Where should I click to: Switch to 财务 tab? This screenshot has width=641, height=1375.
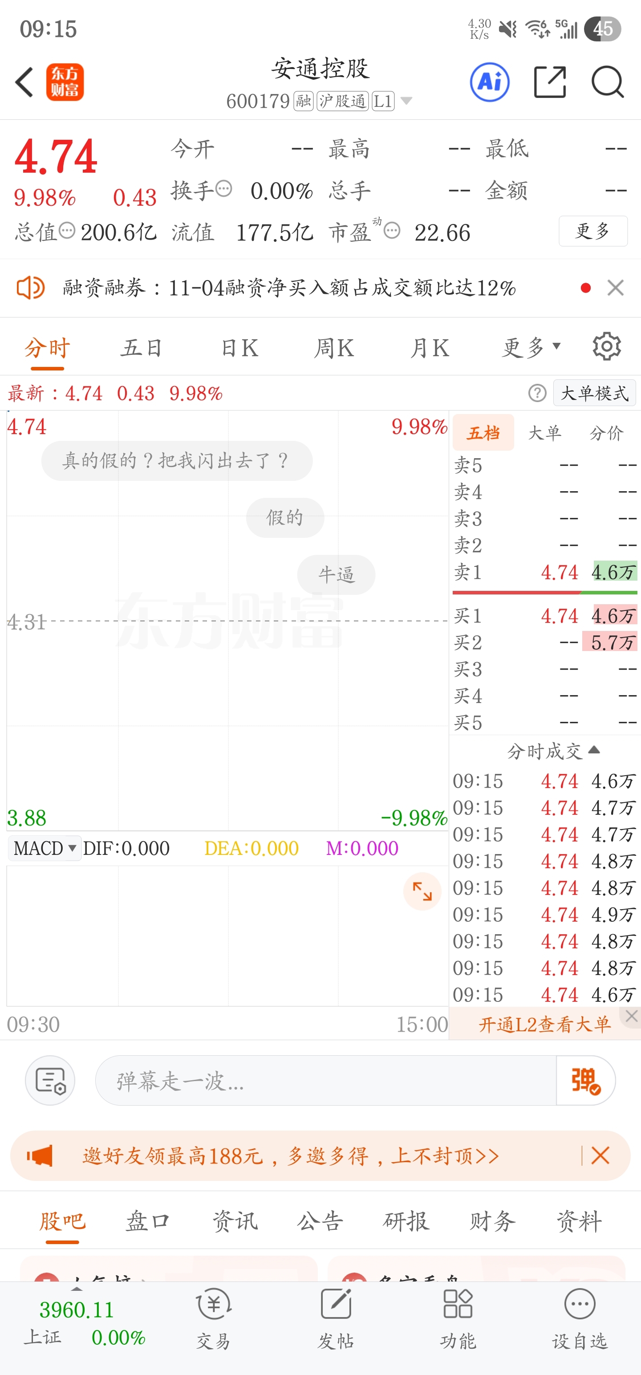[493, 1221]
